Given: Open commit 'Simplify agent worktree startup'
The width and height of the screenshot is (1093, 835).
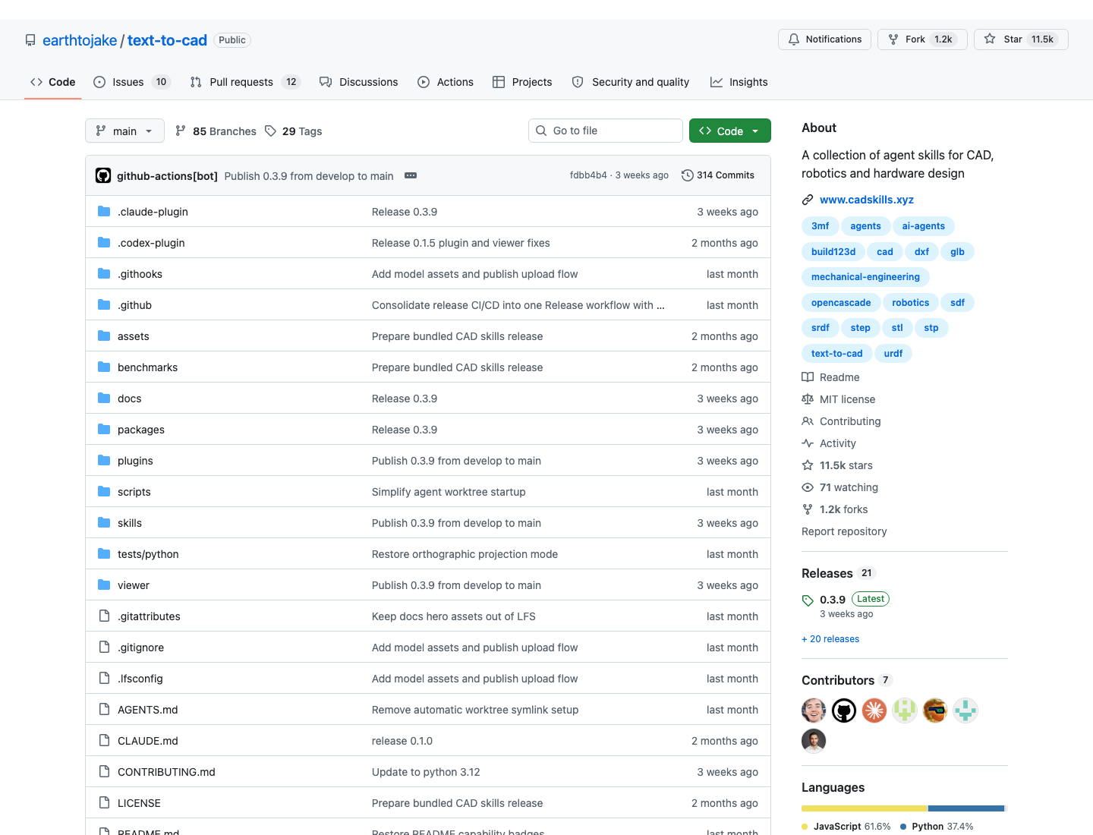Looking at the screenshot, I should pos(449,492).
